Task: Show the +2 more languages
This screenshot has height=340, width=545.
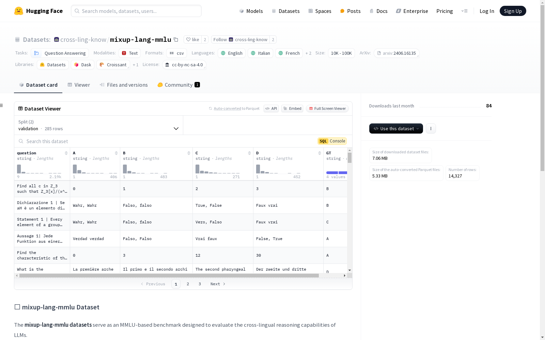Action: click(308, 53)
